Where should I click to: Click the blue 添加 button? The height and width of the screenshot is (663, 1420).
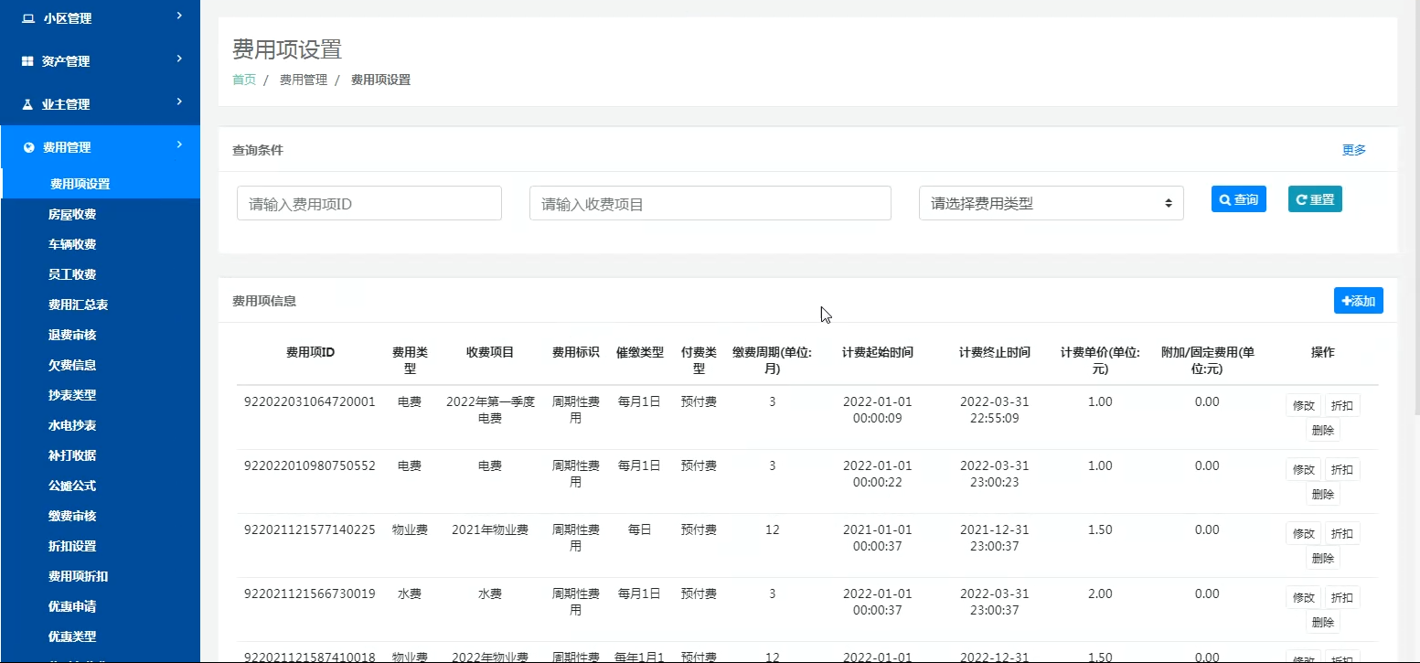1358,301
